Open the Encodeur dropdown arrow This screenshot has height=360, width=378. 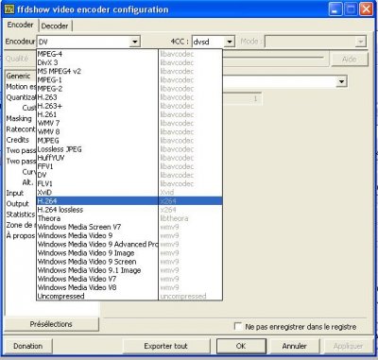pos(135,42)
